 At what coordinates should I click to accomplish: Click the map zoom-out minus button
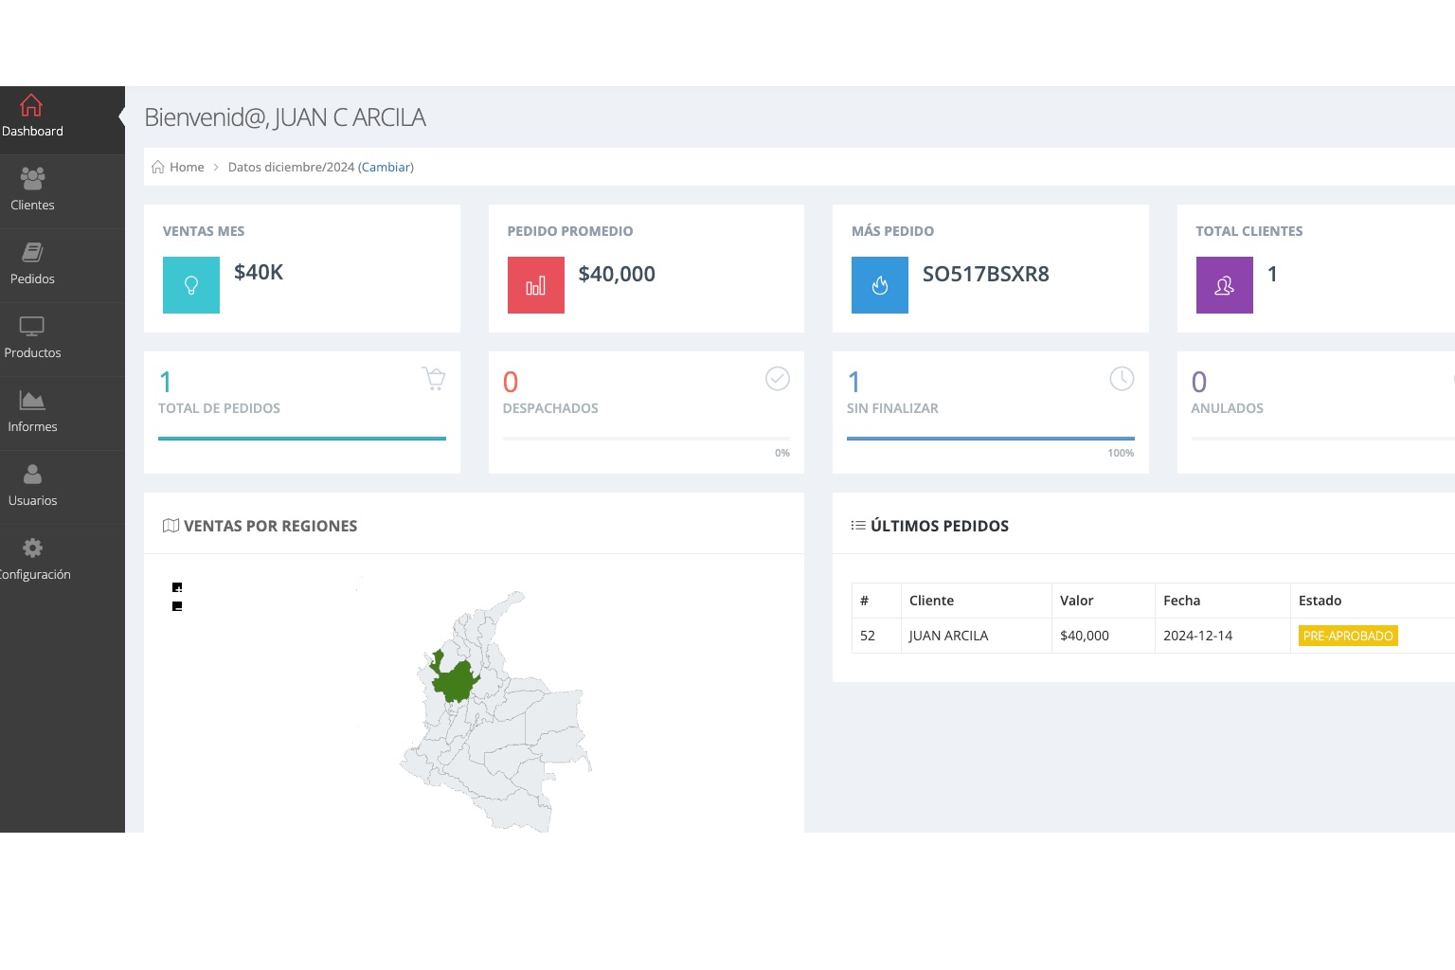[177, 606]
